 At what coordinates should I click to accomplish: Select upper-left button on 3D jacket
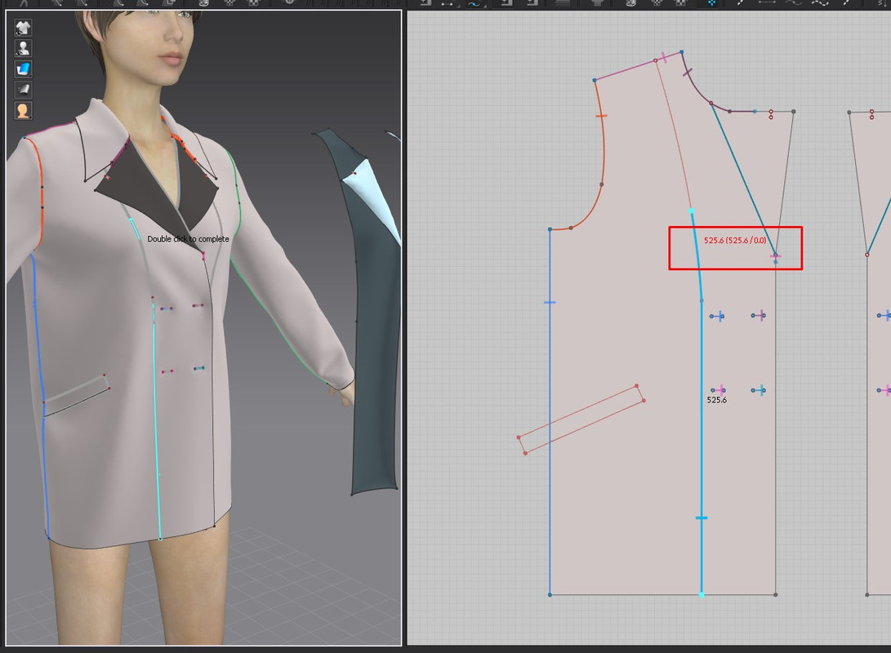click(x=167, y=309)
